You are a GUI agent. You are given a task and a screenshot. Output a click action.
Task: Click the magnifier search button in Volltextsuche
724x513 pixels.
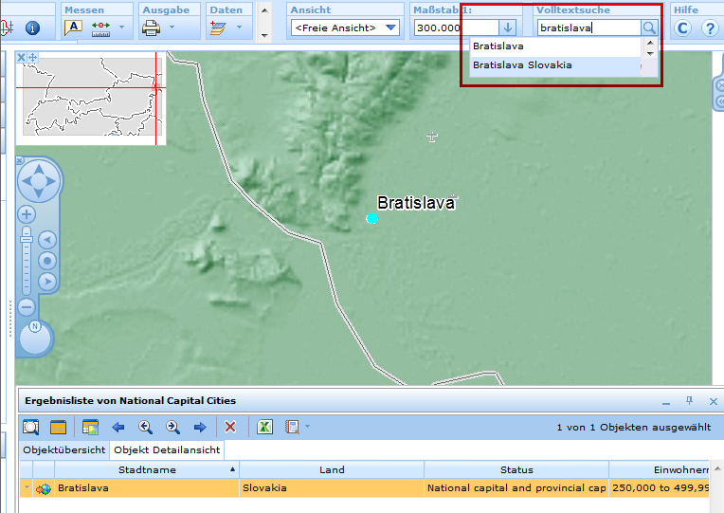click(649, 28)
